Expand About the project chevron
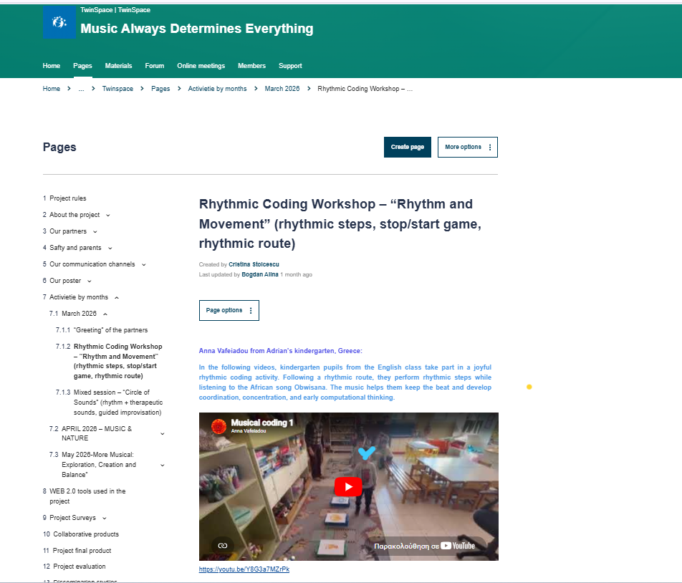682x583 pixels. coord(108,215)
